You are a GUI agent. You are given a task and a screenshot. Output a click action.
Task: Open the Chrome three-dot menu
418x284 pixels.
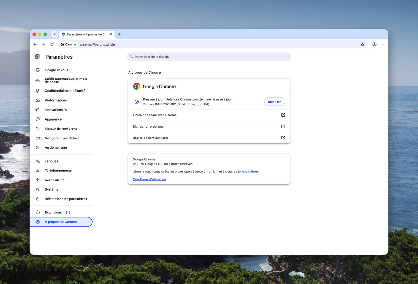(383, 45)
